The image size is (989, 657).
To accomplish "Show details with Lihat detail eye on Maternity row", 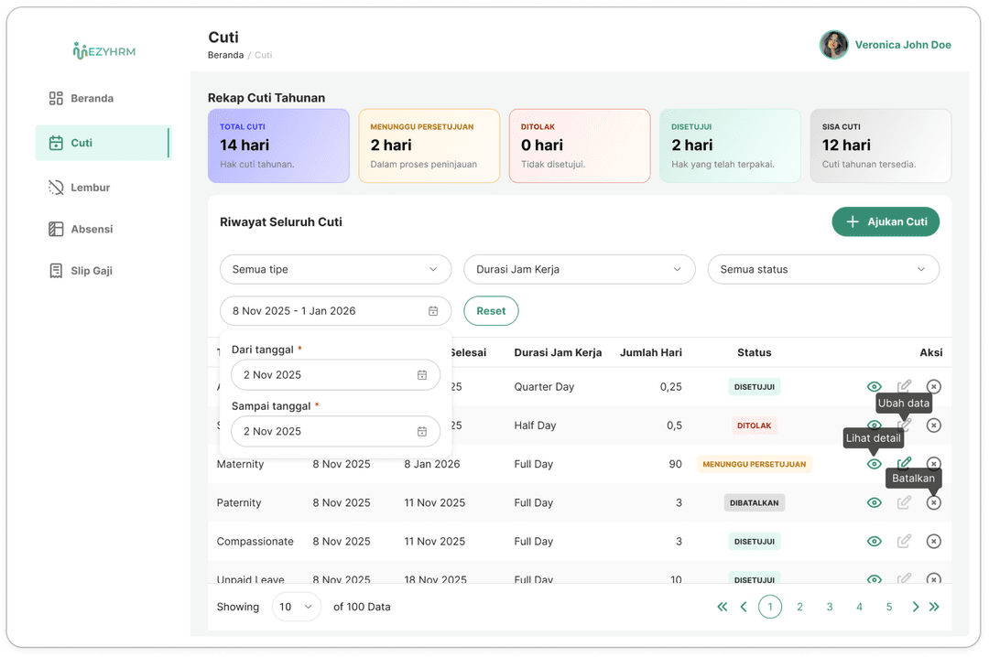I will (874, 464).
